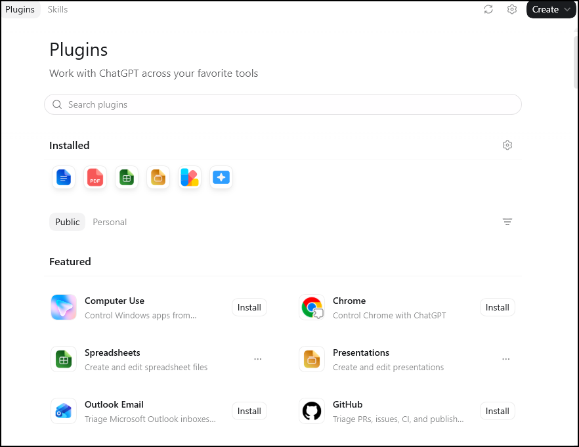Click the vertical scrollbar on the right
579x447 pixels.
tap(576, 61)
